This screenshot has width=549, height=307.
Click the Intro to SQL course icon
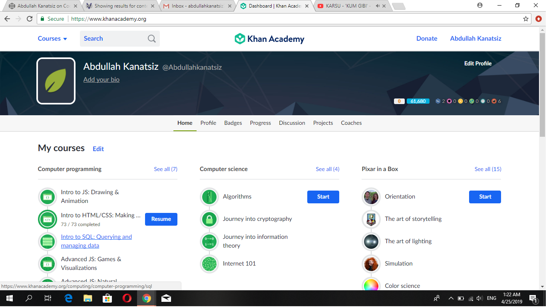48,241
